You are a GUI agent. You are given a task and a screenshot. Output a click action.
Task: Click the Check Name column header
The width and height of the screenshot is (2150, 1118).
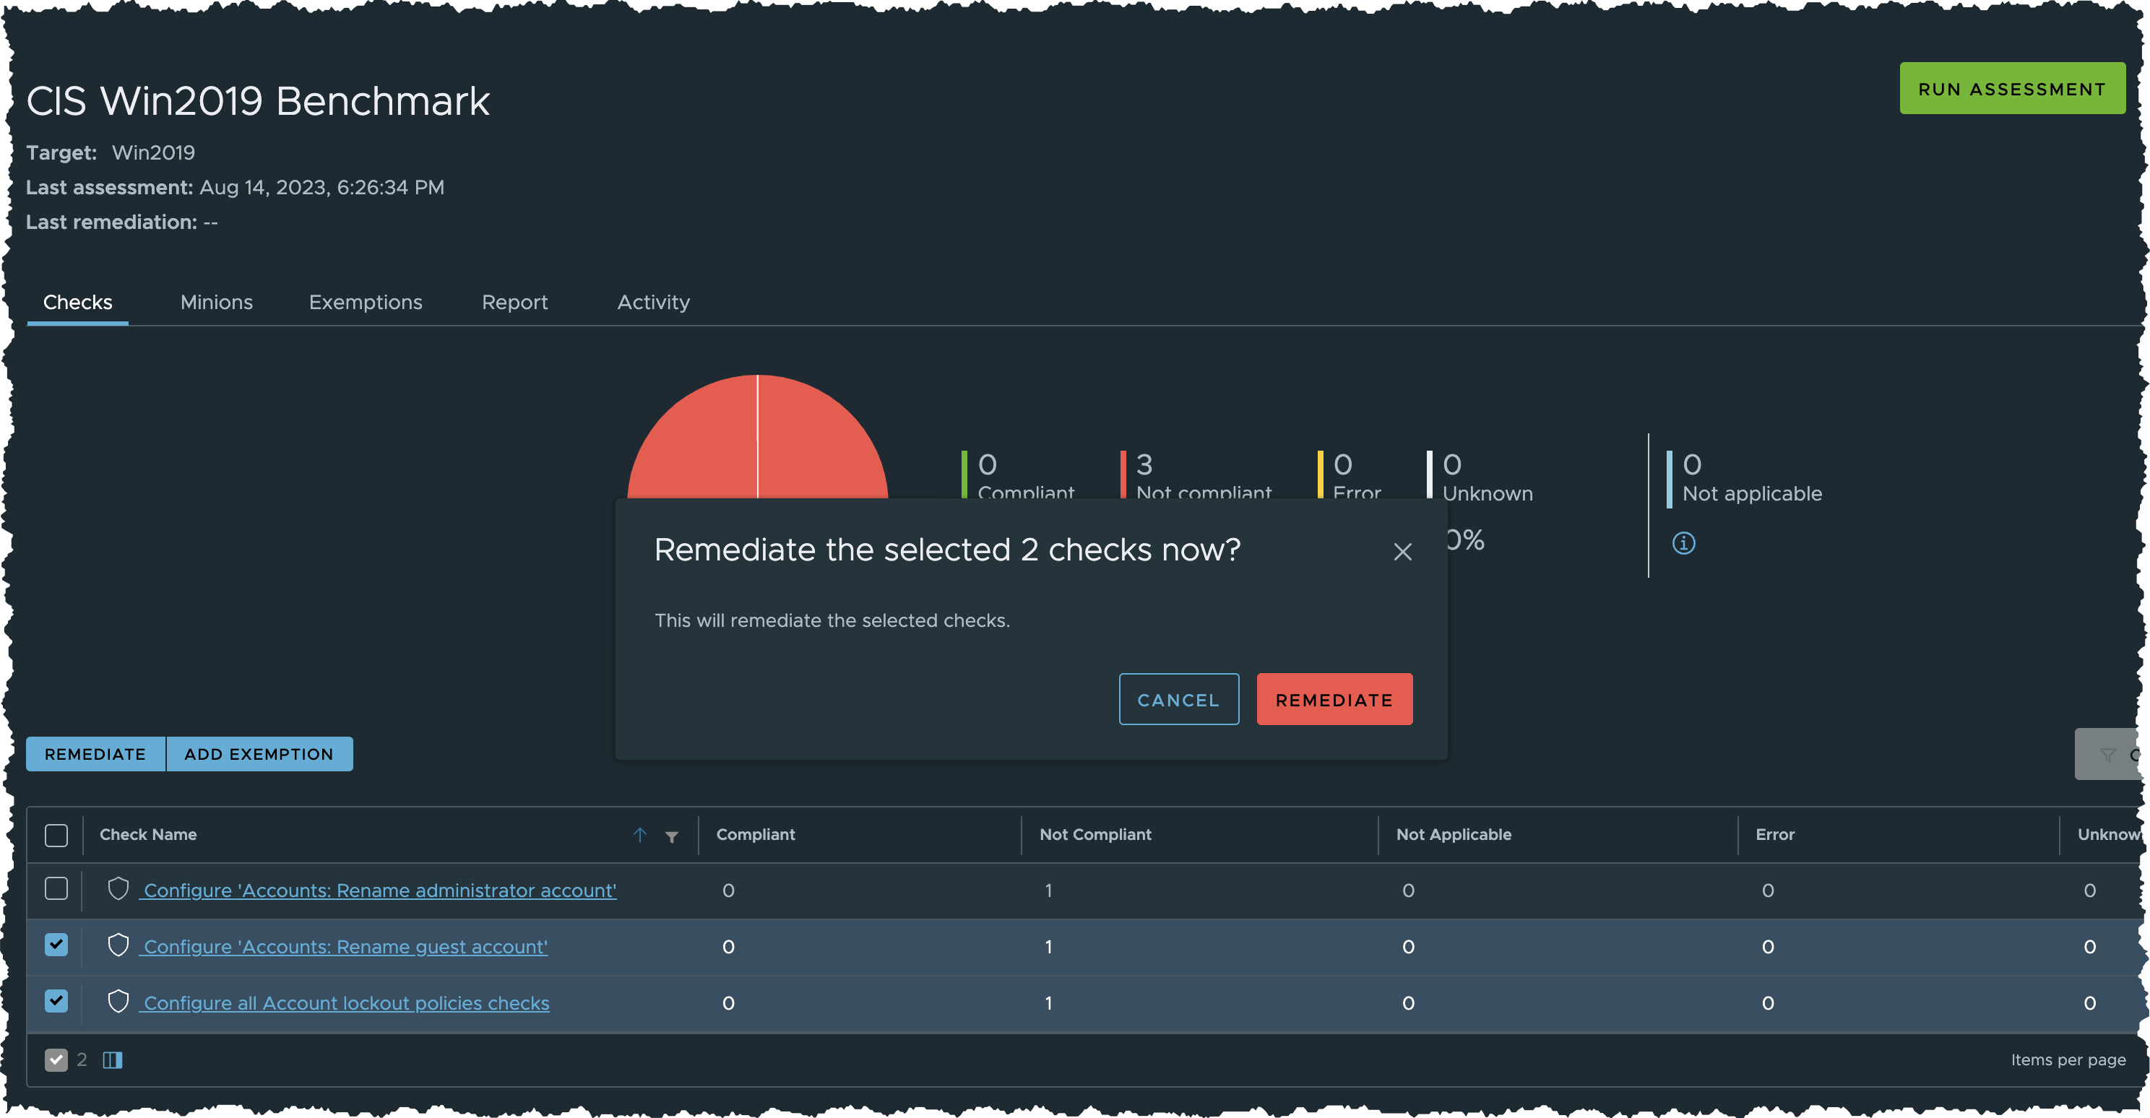[x=147, y=834]
